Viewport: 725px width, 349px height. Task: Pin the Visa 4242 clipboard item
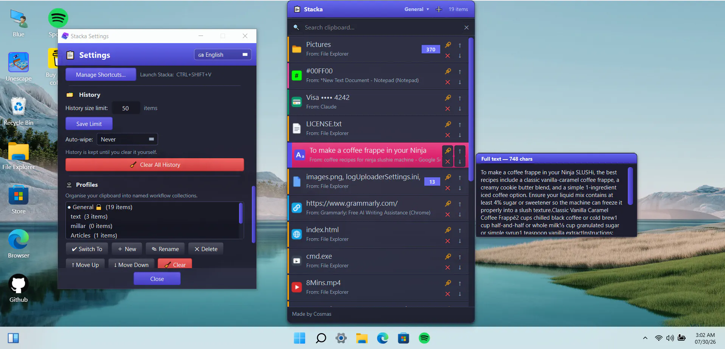[448, 98]
